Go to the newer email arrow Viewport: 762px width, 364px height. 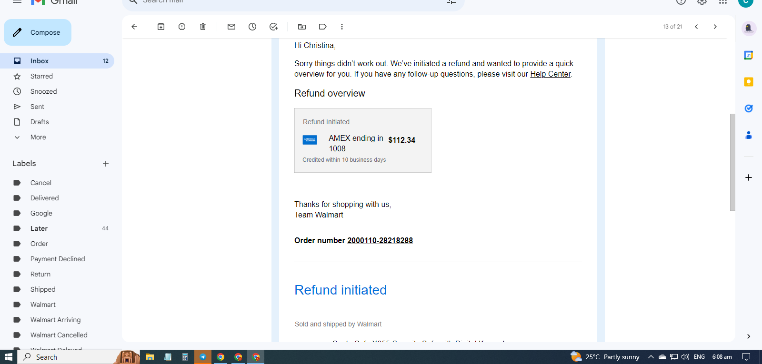coord(696,27)
